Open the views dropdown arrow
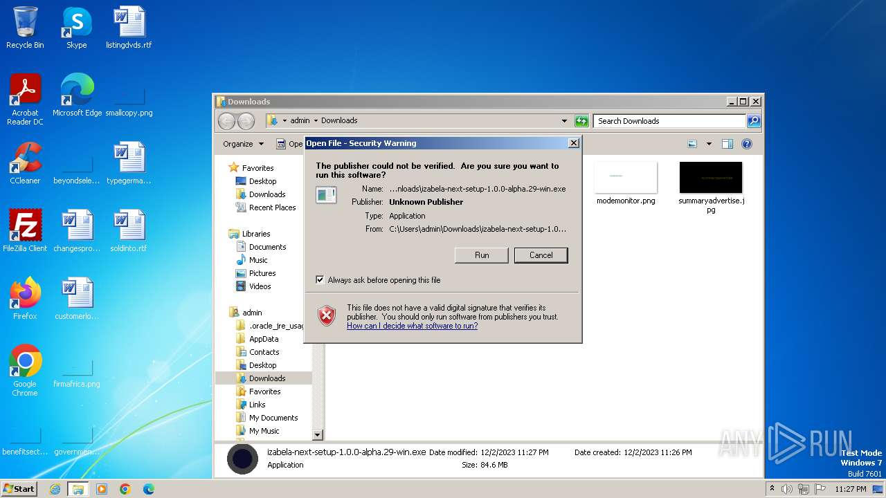The image size is (886, 498). (x=709, y=144)
